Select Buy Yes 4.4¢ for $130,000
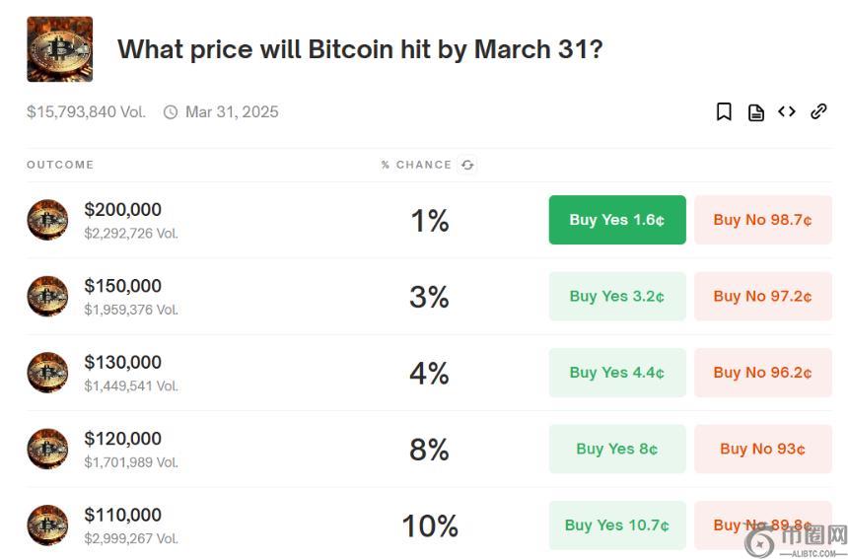Image resolution: width=848 pixels, height=559 pixels. tap(617, 373)
